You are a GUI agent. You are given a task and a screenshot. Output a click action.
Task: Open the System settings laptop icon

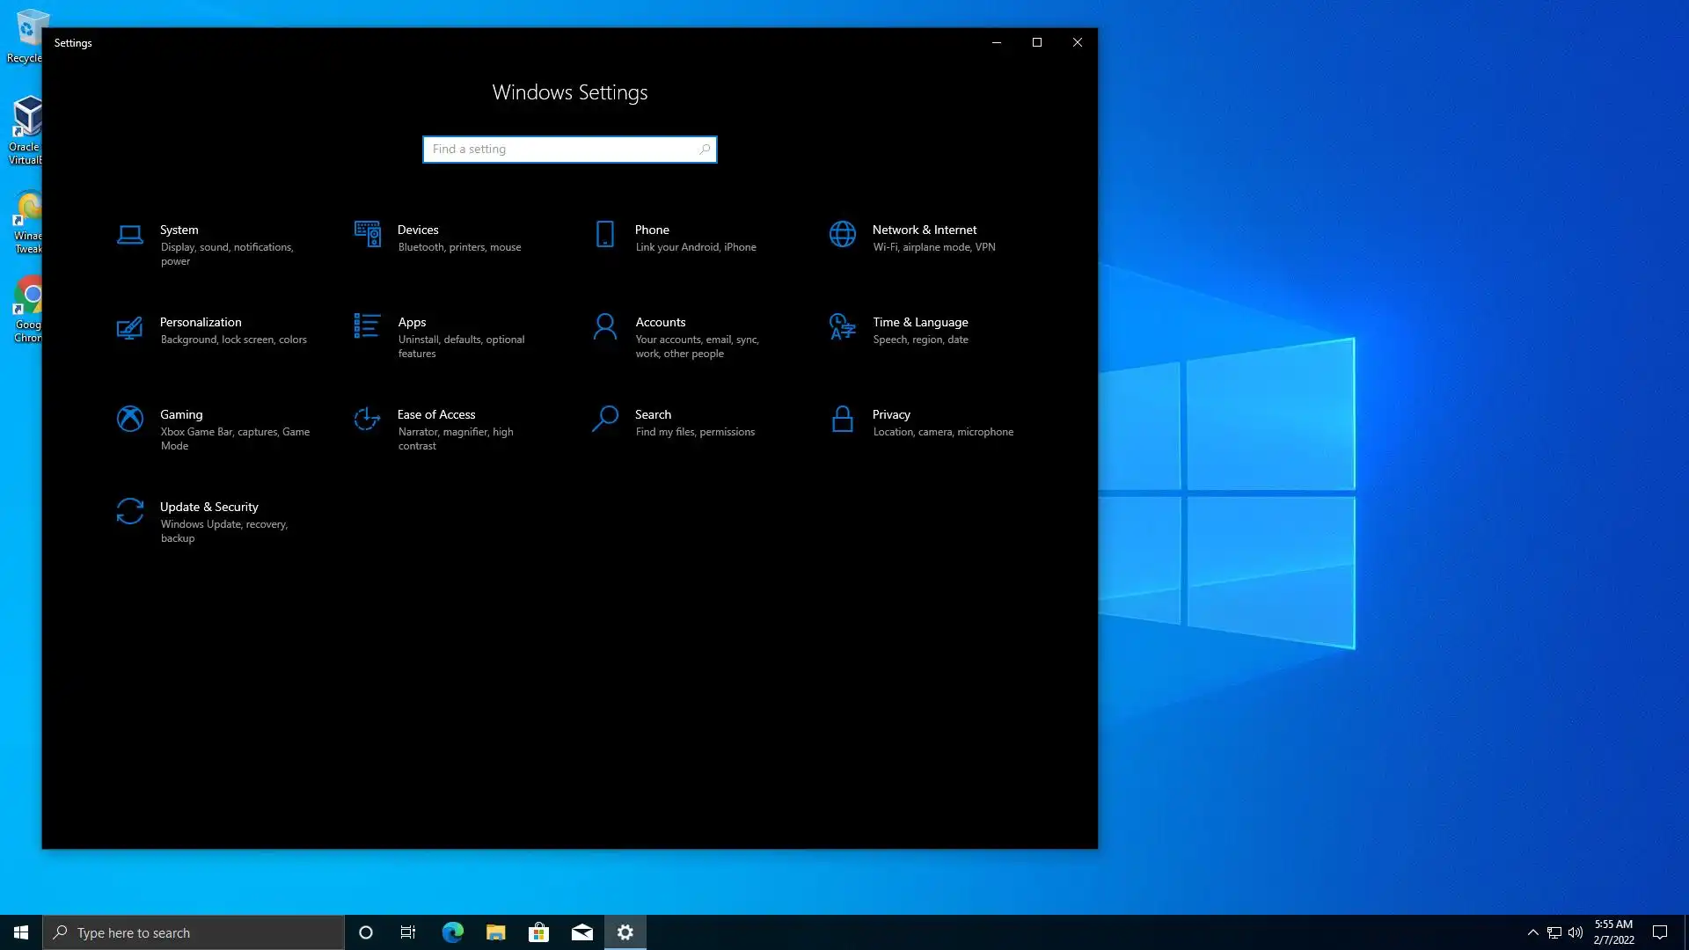pyautogui.click(x=130, y=235)
